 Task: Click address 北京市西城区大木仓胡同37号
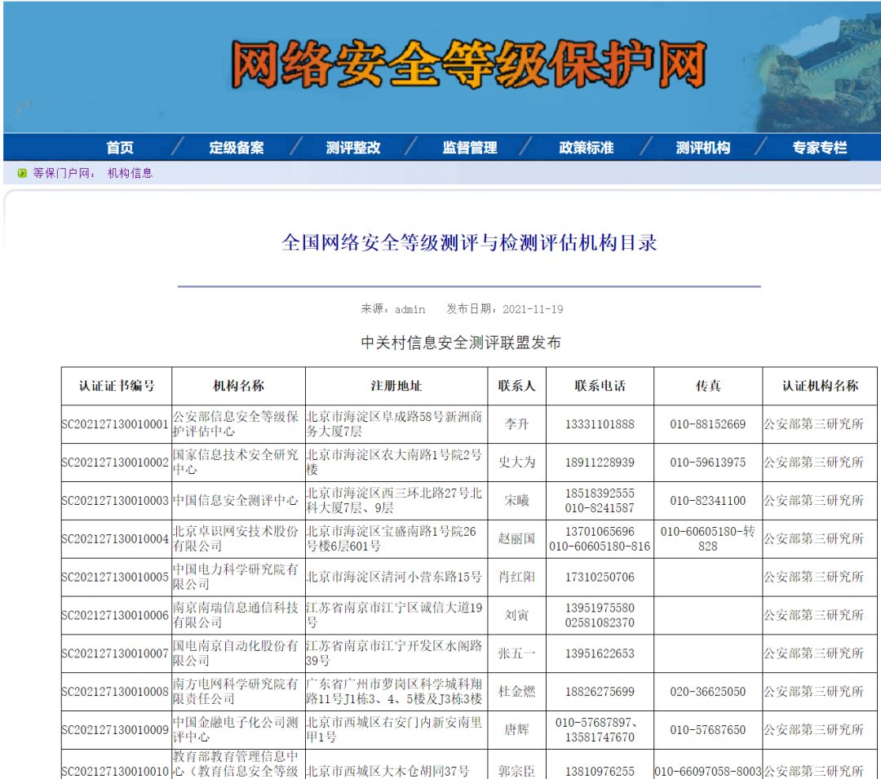[387, 771]
